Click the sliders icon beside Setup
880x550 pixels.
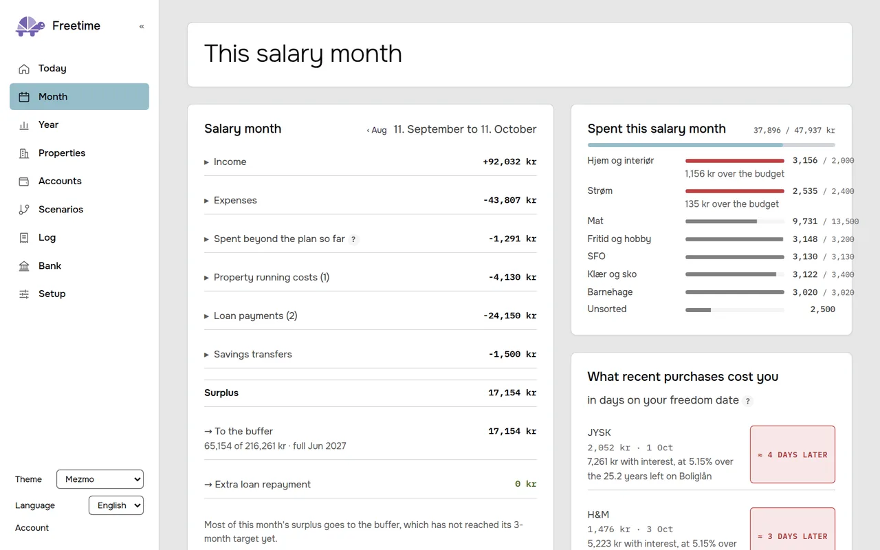point(24,294)
